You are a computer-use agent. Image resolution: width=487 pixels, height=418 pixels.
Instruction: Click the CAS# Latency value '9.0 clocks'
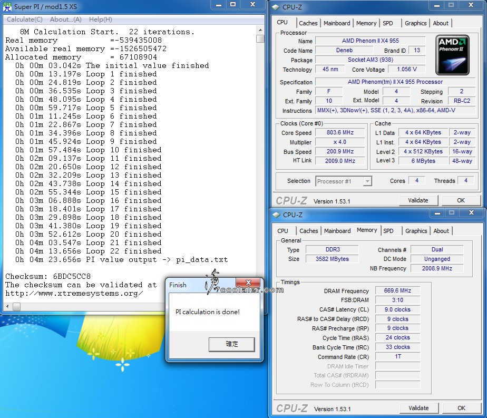pos(397,309)
